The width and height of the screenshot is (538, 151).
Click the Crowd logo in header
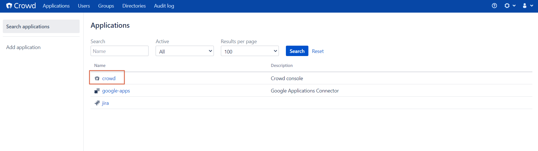21,6
